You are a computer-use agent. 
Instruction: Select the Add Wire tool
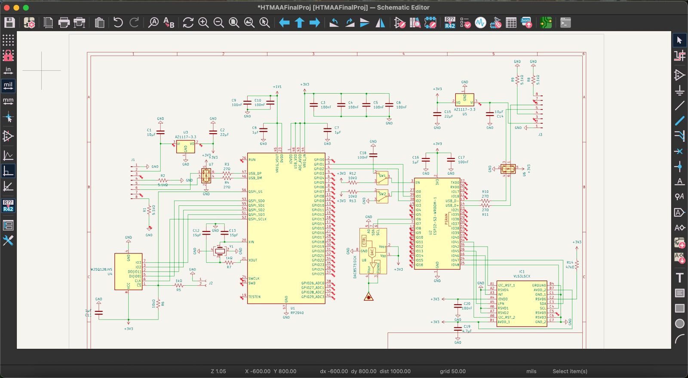tap(679, 106)
